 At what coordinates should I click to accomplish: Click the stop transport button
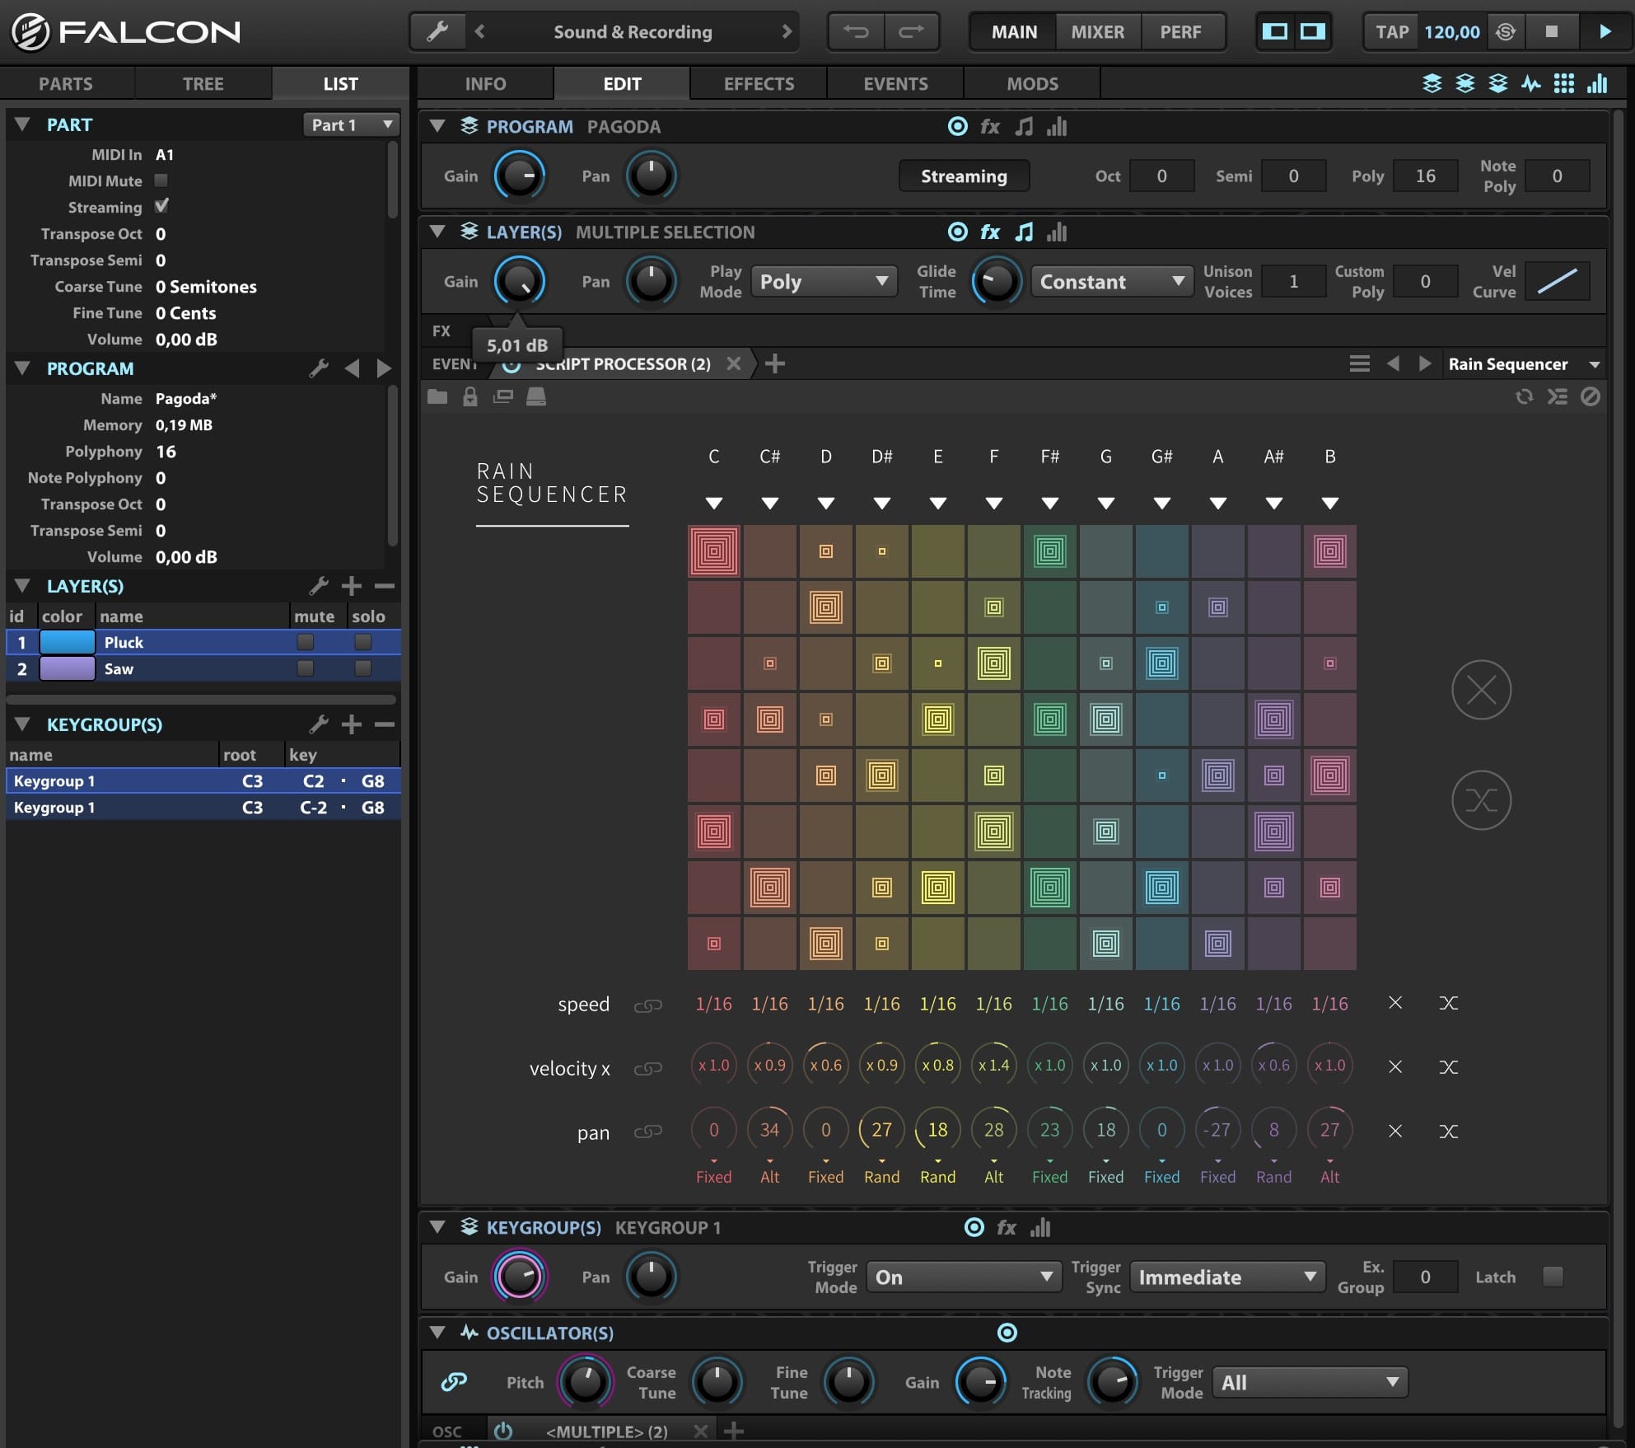(x=1552, y=32)
